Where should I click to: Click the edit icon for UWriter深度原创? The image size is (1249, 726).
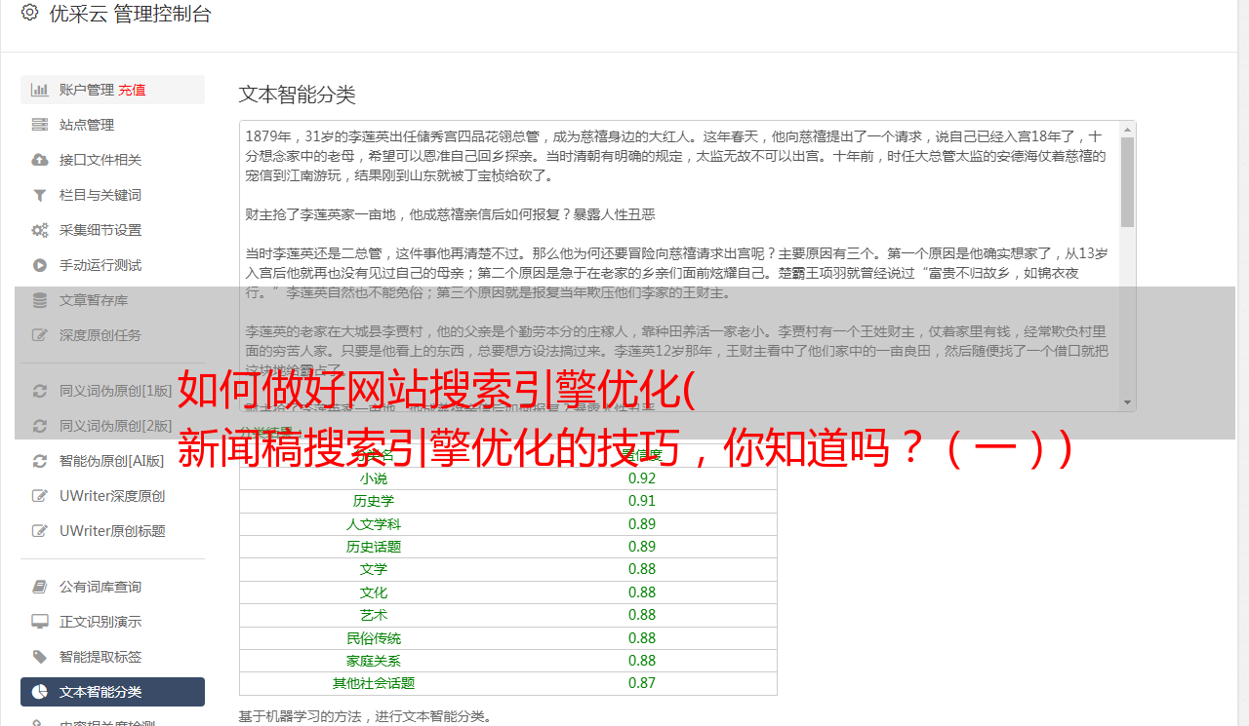pyautogui.click(x=40, y=496)
